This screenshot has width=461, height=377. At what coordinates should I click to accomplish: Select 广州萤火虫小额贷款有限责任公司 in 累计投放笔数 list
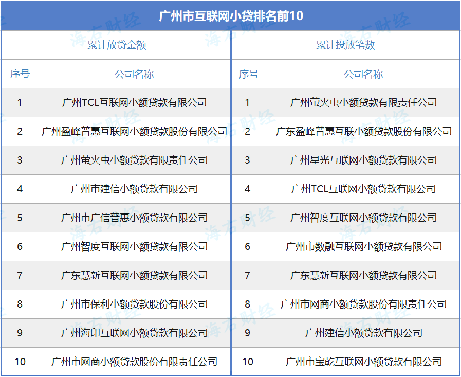click(363, 102)
